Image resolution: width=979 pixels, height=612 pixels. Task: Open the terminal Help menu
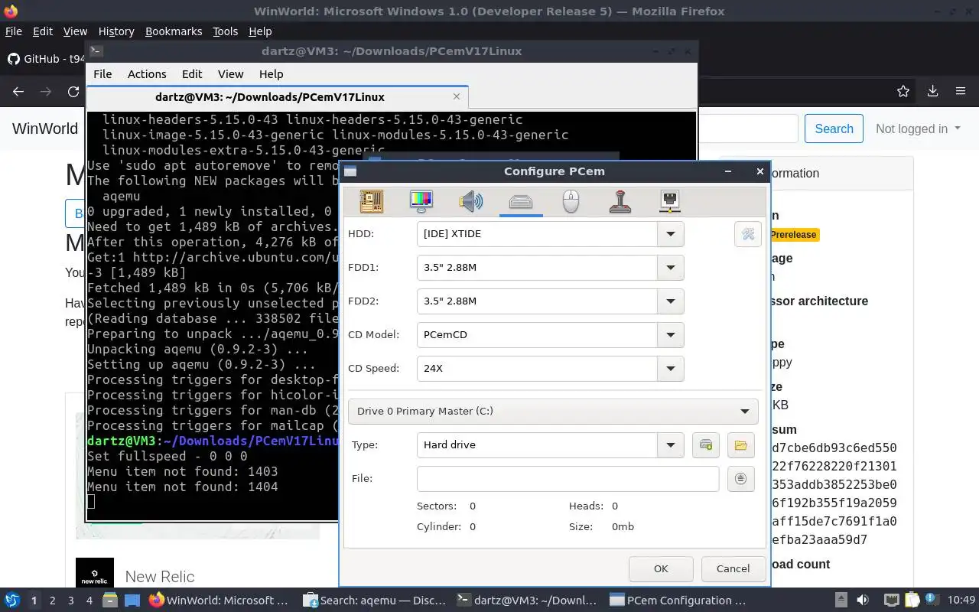click(x=271, y=74)
